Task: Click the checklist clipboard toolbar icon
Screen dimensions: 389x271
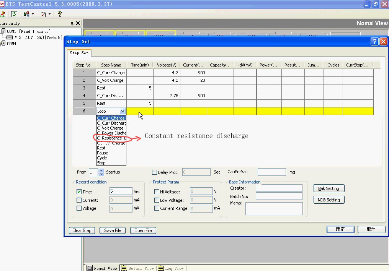Action: pyautogui.click(x=43, y=14)
